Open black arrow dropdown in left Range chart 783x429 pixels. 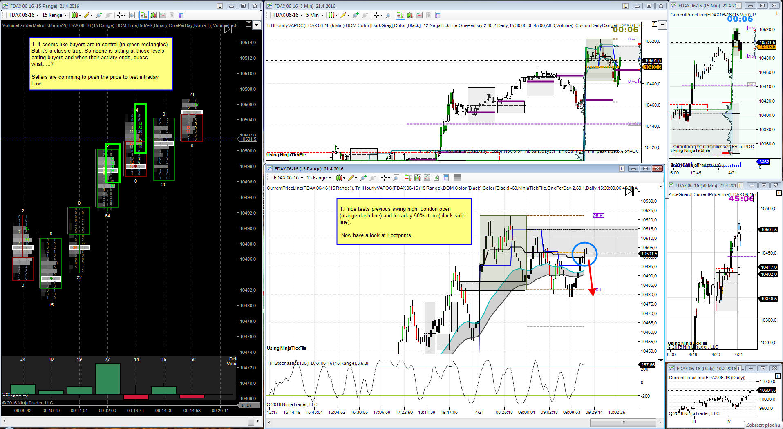click(256, 25)
